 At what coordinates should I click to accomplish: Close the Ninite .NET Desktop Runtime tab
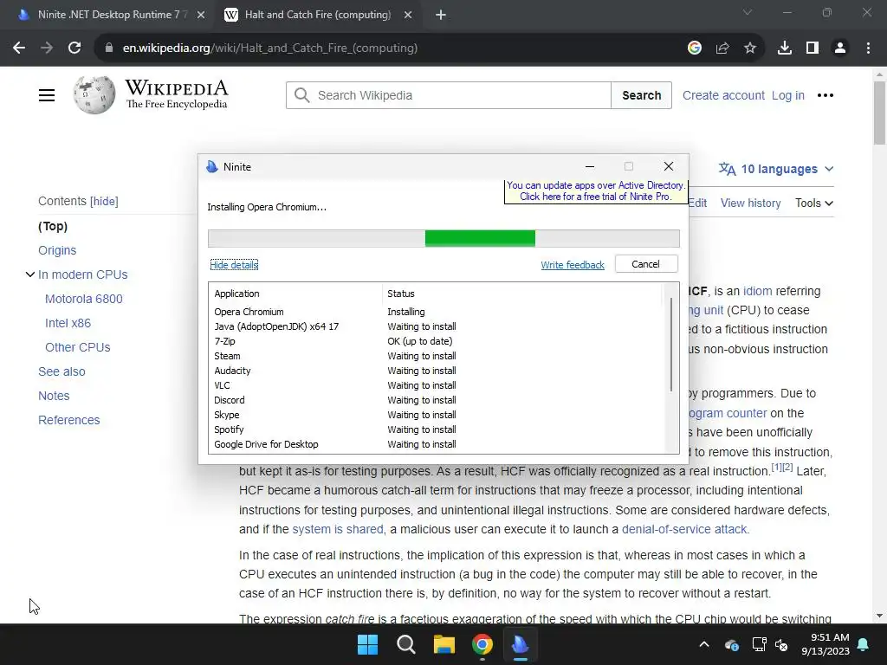point(201,15)
